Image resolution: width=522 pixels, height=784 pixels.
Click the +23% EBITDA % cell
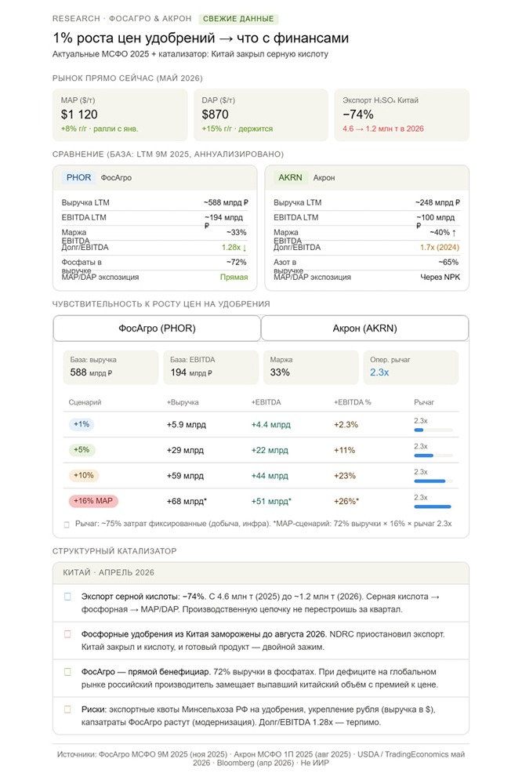coord(345,476)
